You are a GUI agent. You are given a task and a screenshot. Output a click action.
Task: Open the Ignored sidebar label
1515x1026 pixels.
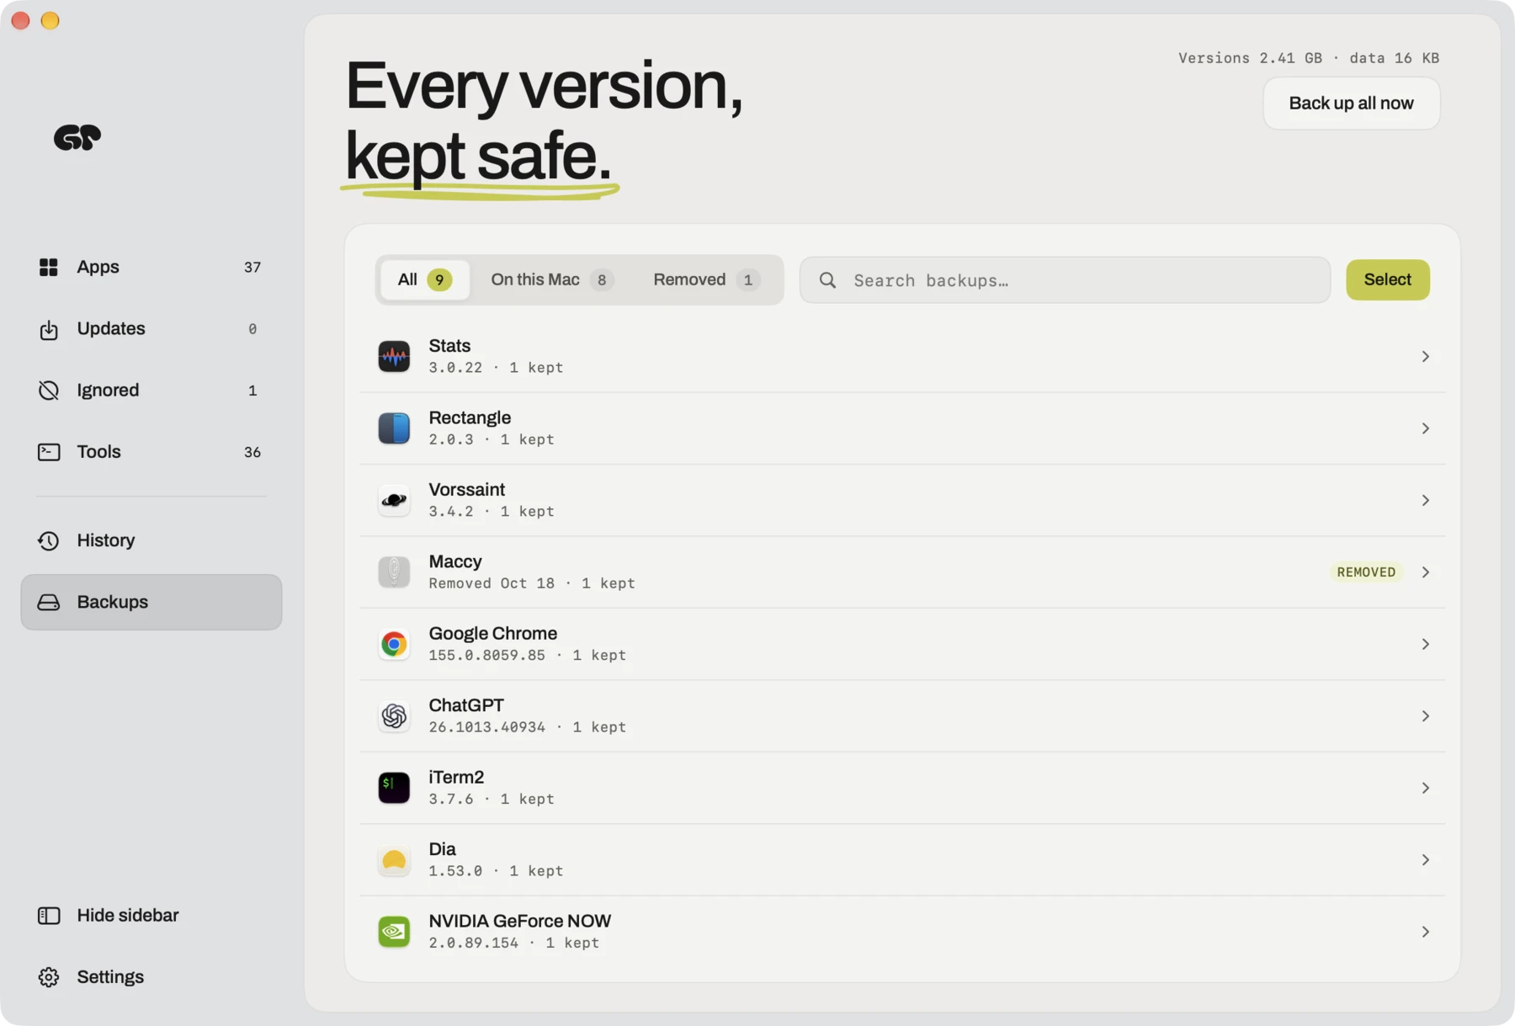tap(108, 391)
